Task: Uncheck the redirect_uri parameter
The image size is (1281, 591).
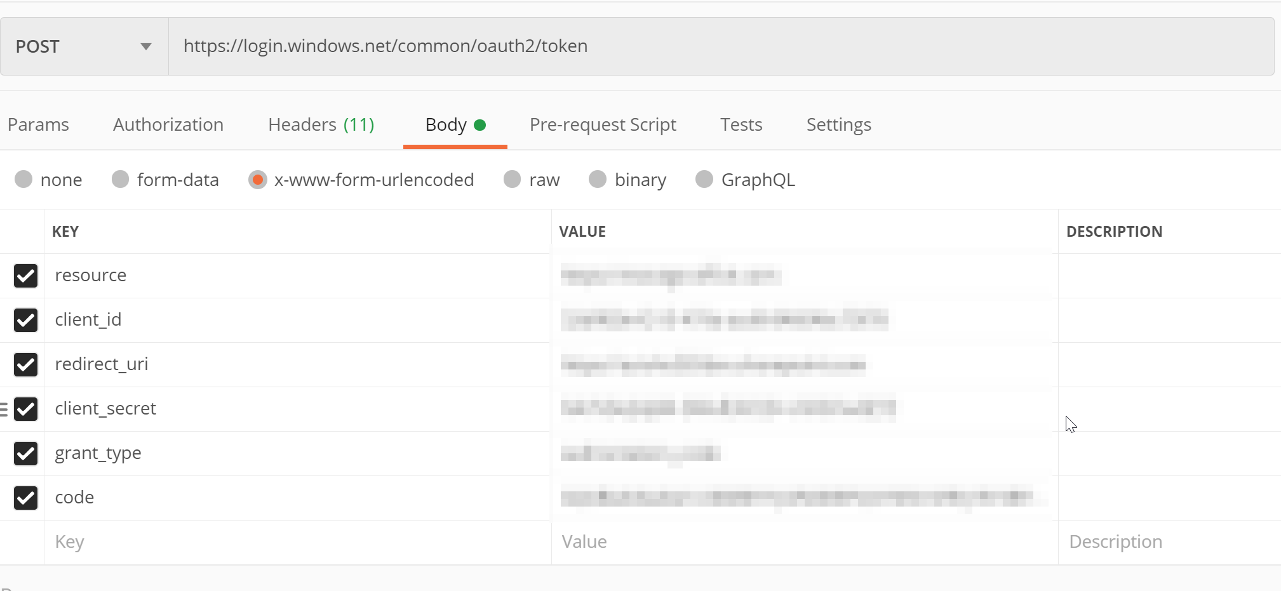Action: [25, 365]
